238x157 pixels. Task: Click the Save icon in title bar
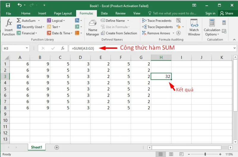8,5
